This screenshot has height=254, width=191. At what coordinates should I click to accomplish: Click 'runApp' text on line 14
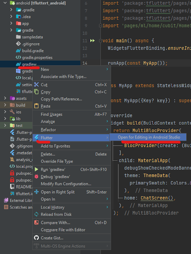(116, 63)
